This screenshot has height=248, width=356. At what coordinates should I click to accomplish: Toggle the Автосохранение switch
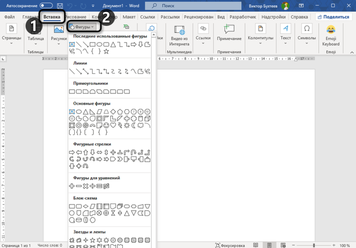(46, 6)
